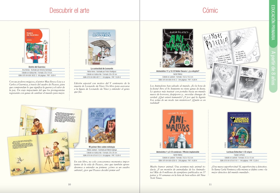
Task: Click page number 10
Action: click(69, 184)
